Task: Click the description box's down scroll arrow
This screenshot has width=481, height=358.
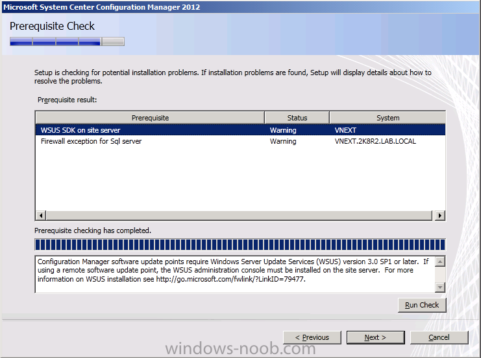Action: [x=440, y=287]
